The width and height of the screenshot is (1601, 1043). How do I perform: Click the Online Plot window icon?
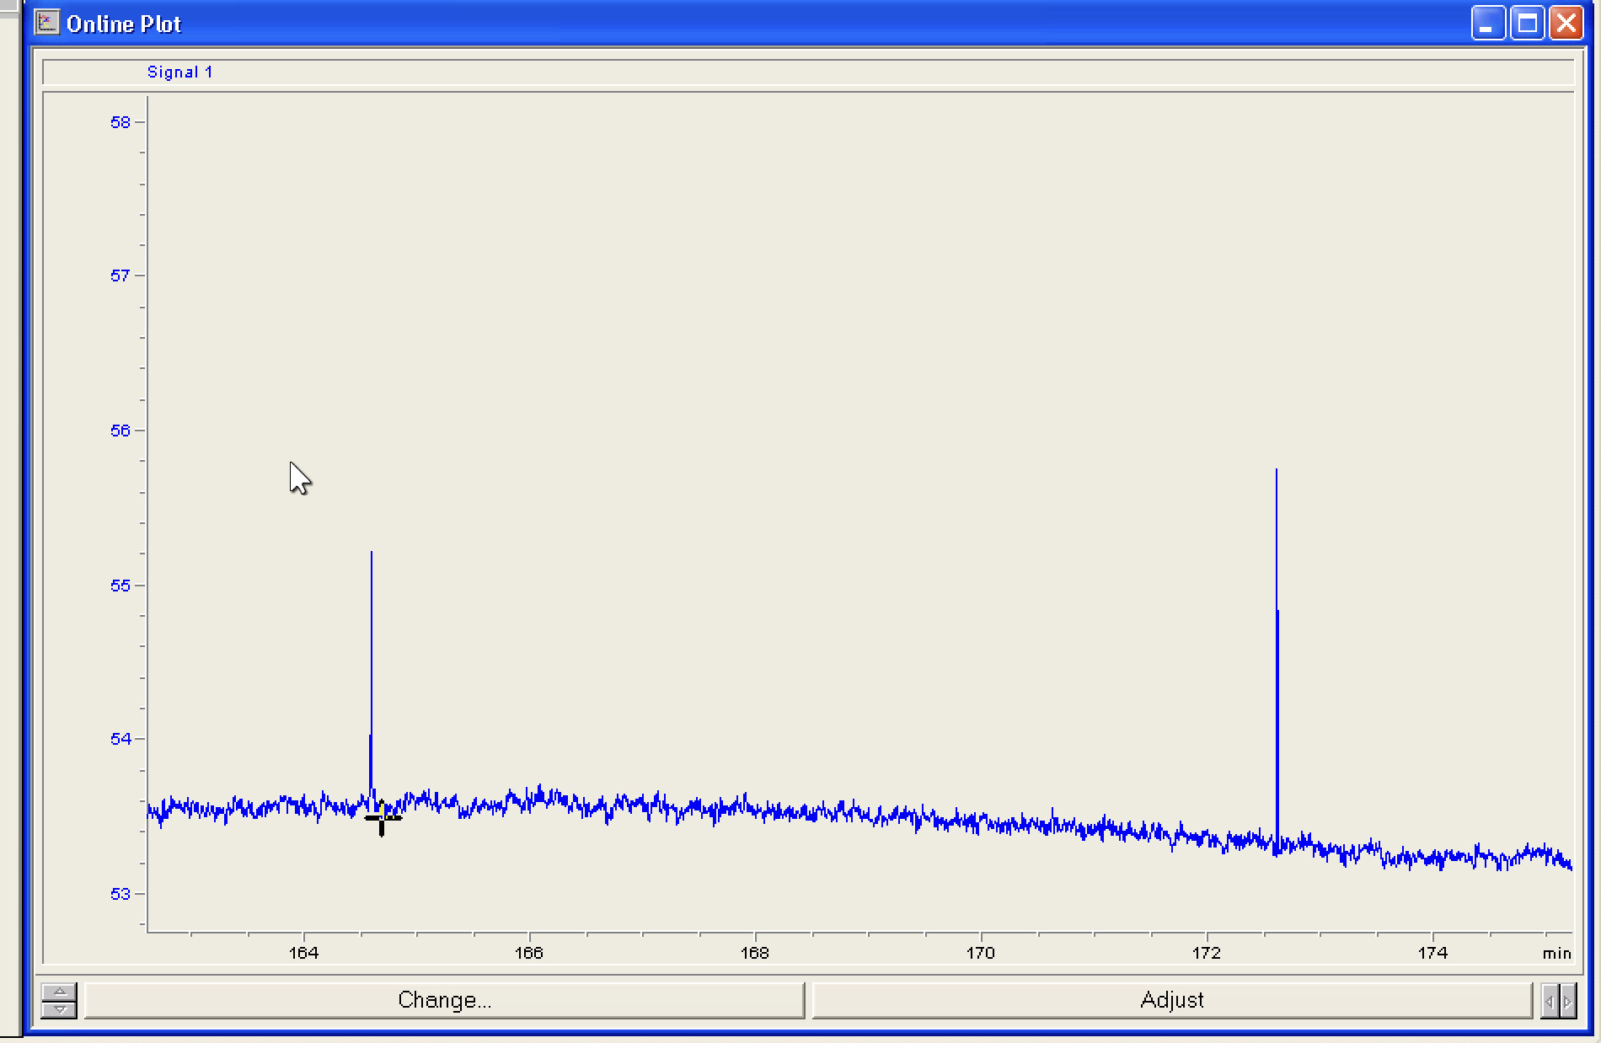[x=47, y=23]
